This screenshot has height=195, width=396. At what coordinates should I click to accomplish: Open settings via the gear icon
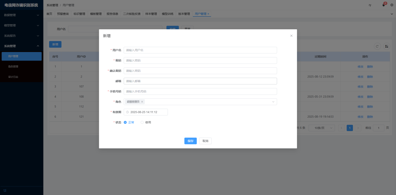coord(392,5)
